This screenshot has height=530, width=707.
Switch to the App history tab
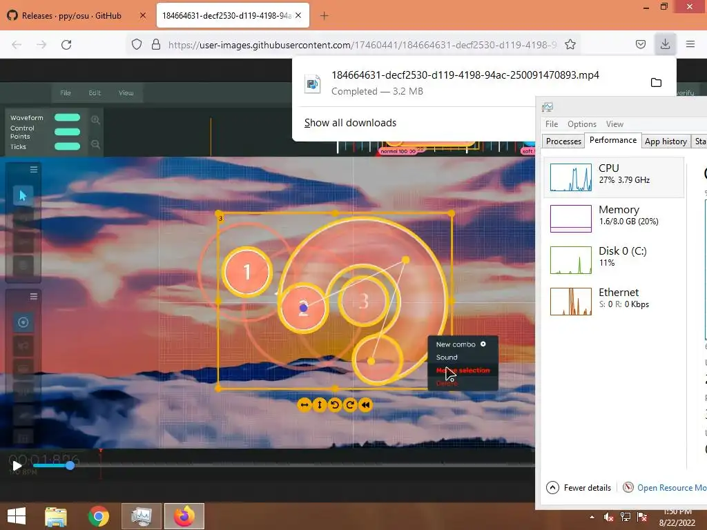pos(666,141)
